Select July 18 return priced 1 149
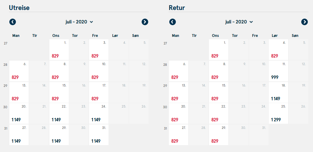Screen dimensions: 313x152 coord(278,92)
